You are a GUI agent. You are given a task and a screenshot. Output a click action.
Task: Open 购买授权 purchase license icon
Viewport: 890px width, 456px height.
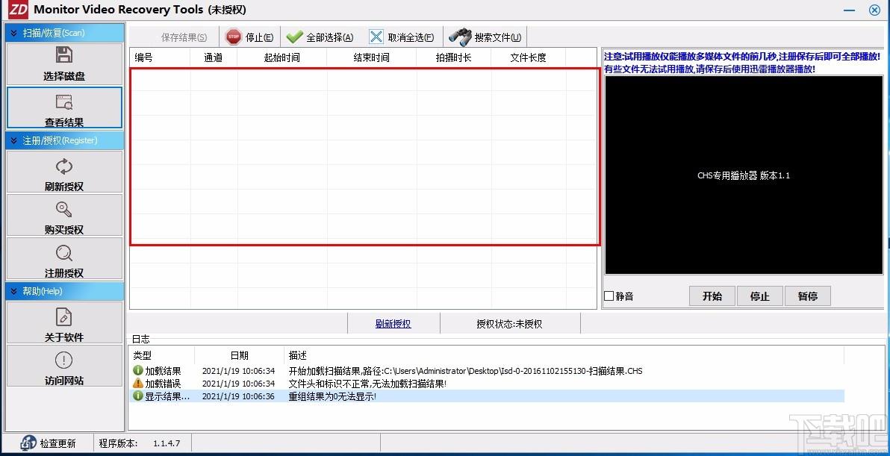[x=64, y=210]
